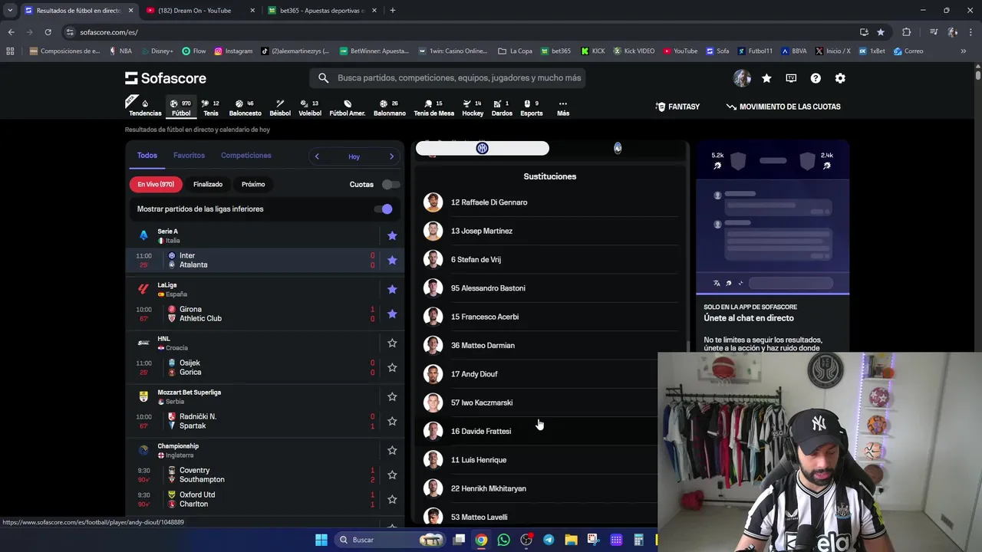Image resolution: width=982 pixels, height=552 pixels.
Task: Unfavorite the Inter vs Atalanta match
Action: [x=392, y=260]
